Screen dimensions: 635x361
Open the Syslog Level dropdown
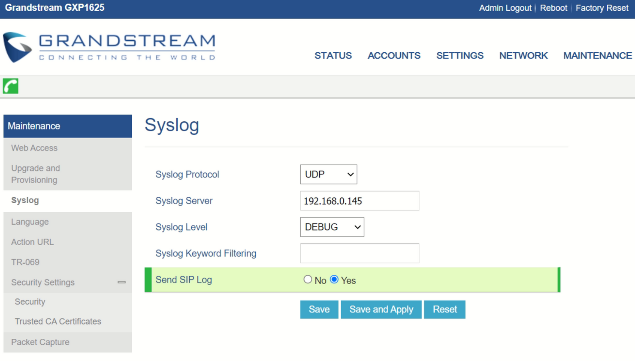(x=332, y=227)
